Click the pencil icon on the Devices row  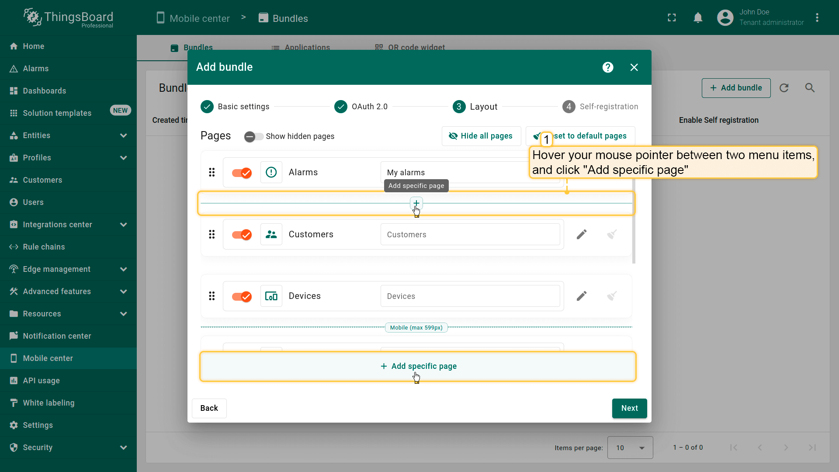pyautogui.click(x=581, y=296)
